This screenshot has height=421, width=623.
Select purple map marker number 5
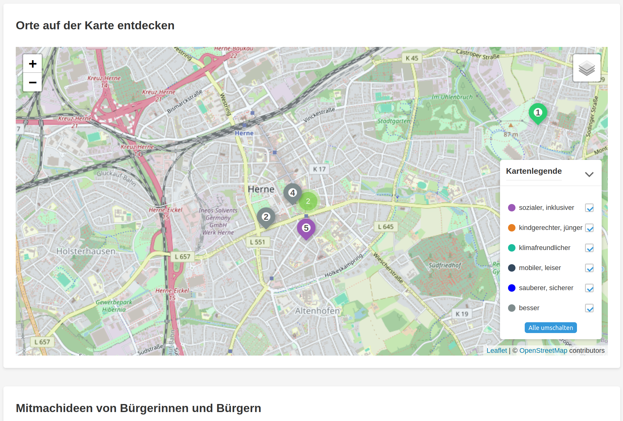306,228
